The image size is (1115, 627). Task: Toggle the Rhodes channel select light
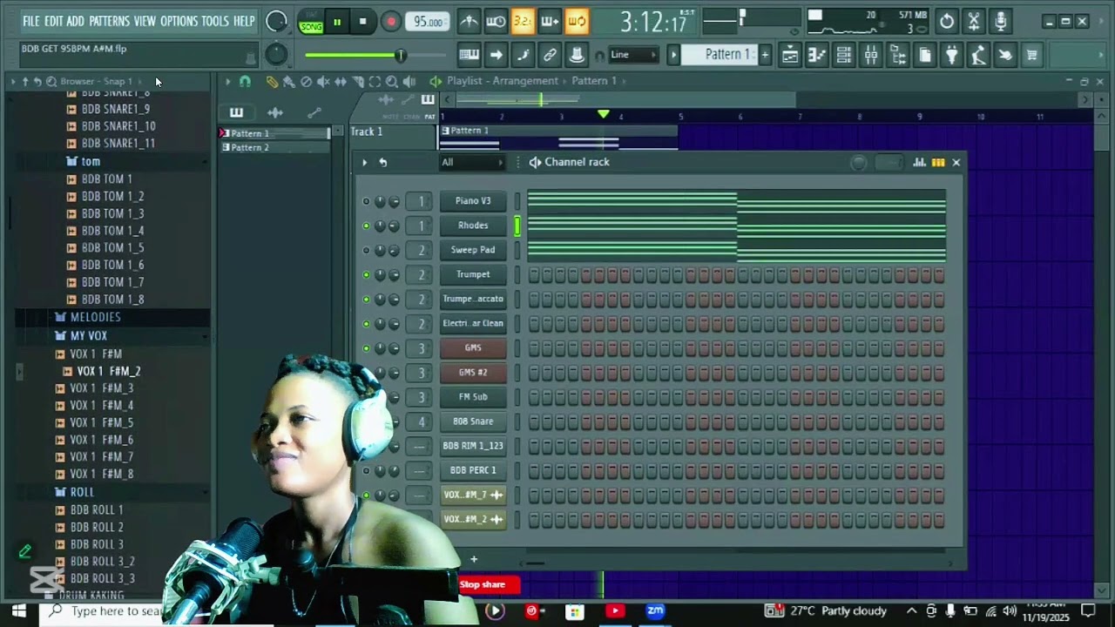pos(517,226)
